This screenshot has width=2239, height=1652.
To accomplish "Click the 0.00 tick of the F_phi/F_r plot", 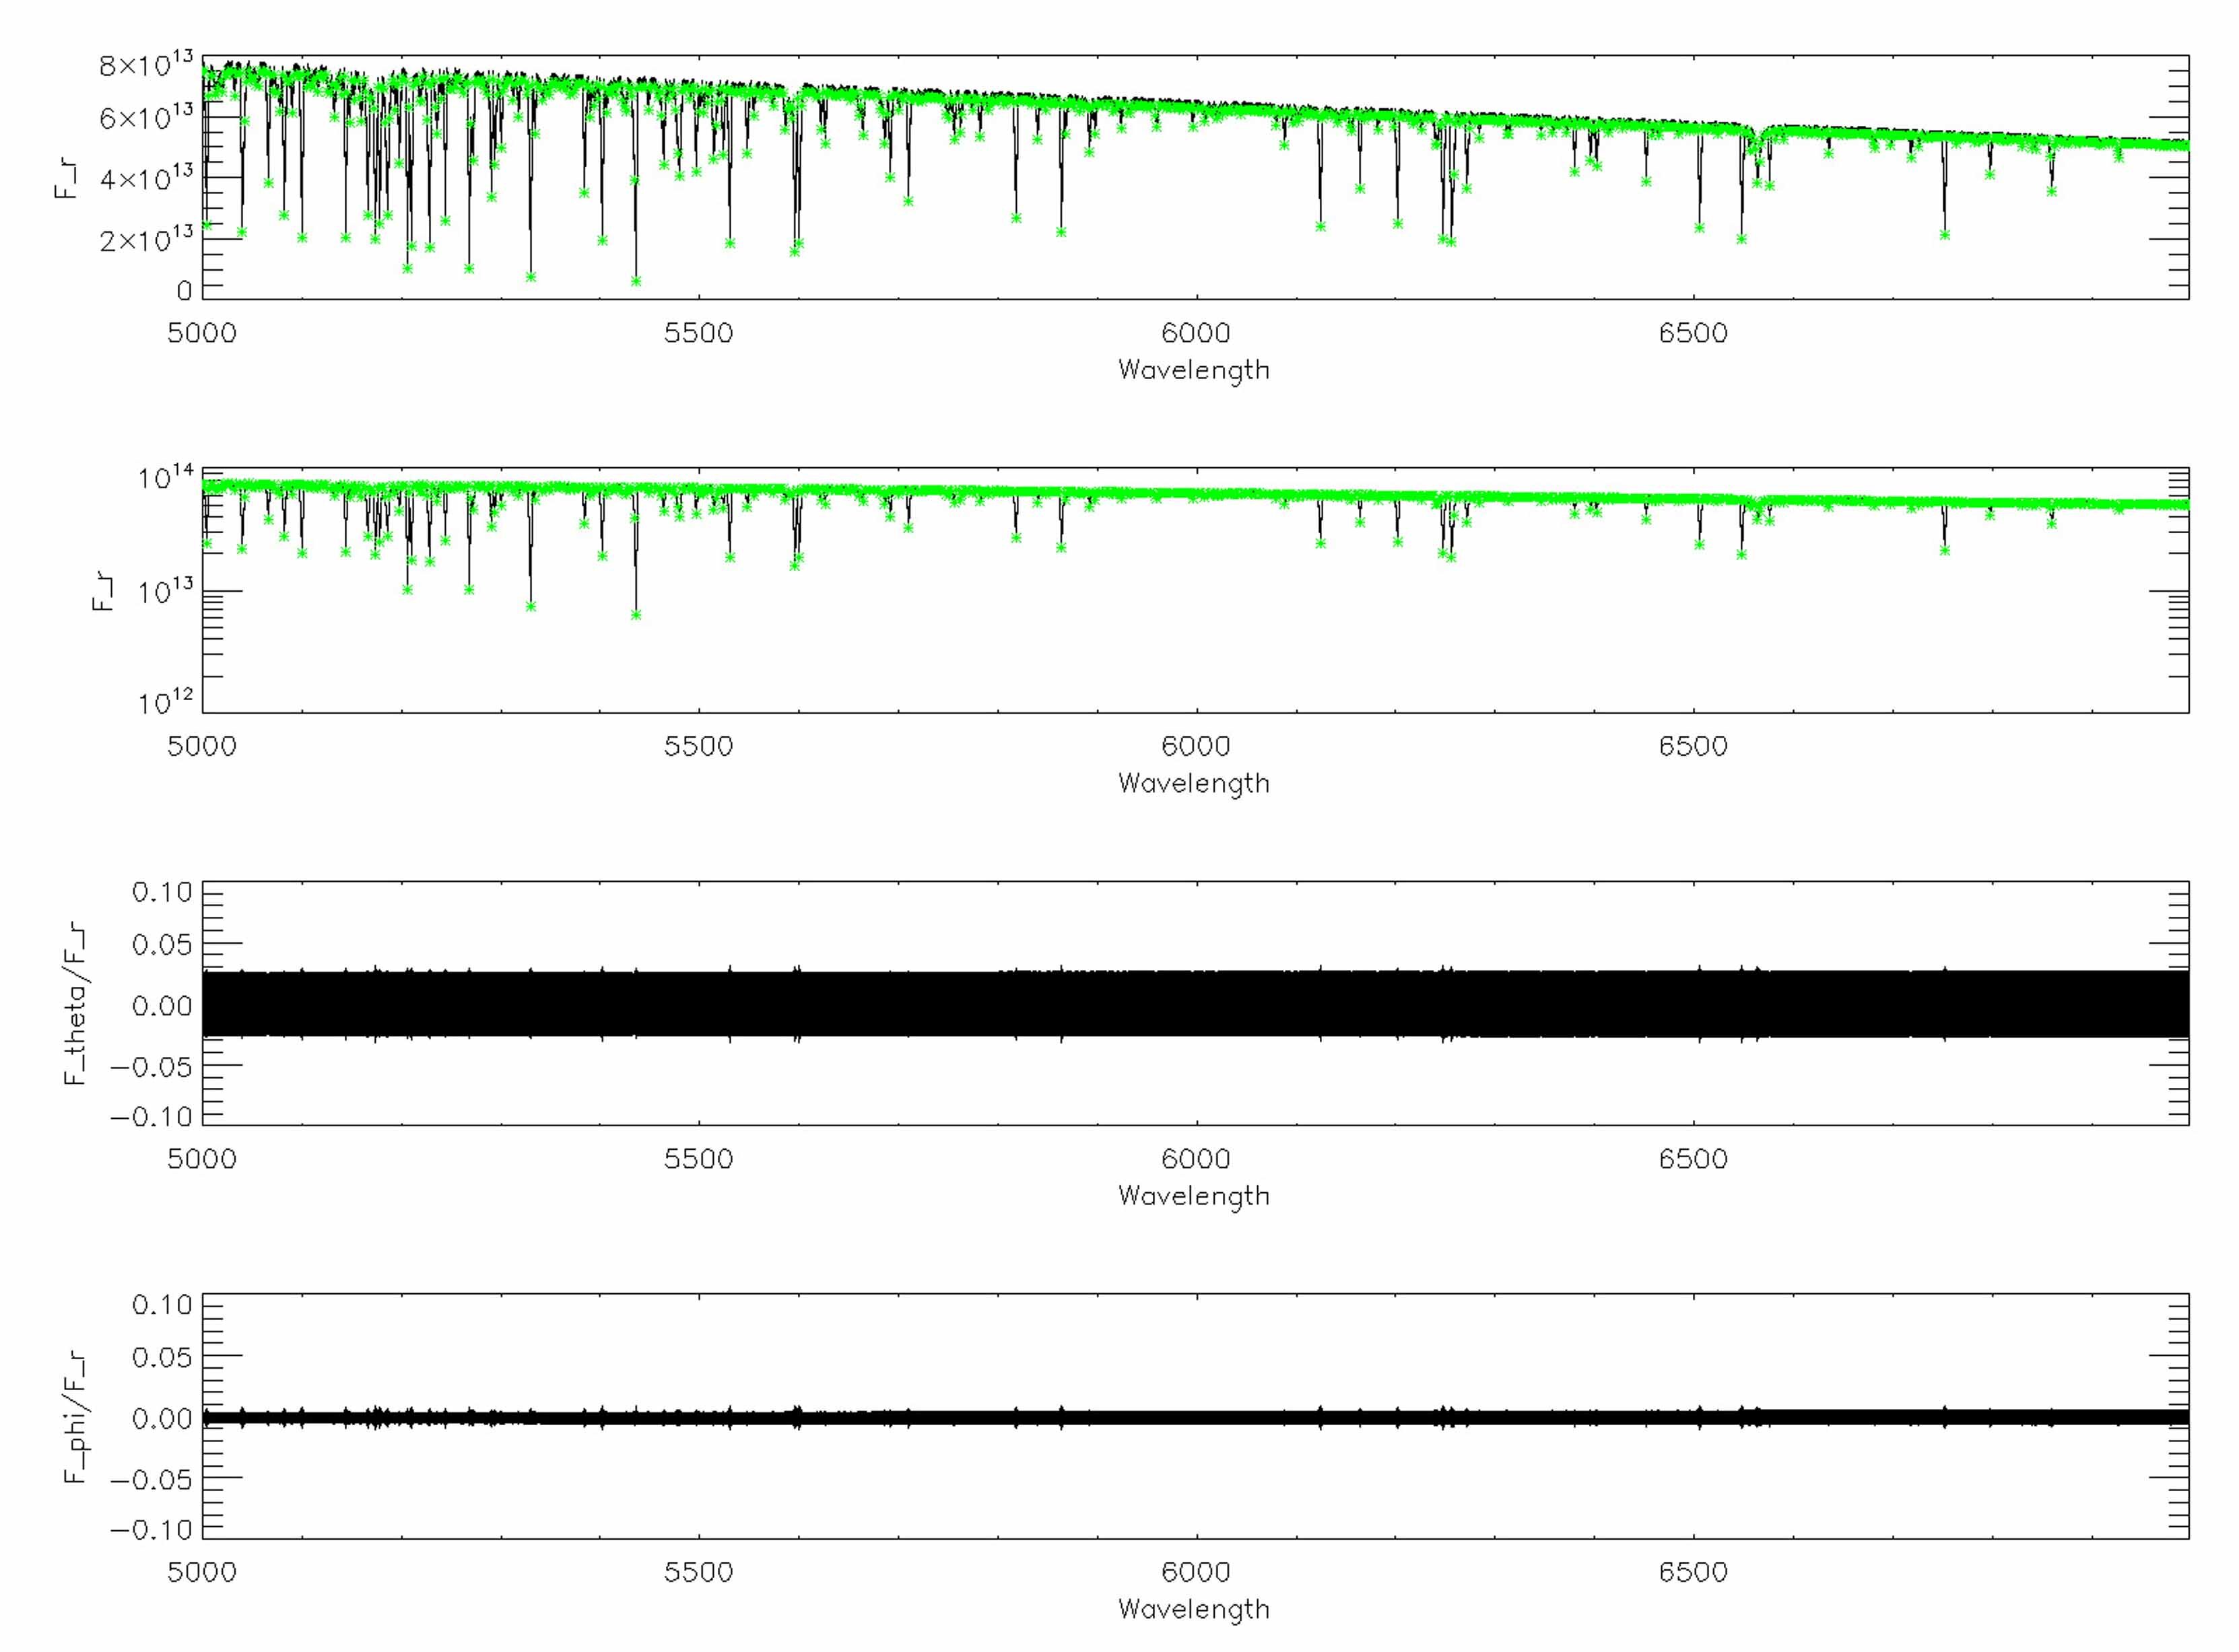I will point(162,1419).
